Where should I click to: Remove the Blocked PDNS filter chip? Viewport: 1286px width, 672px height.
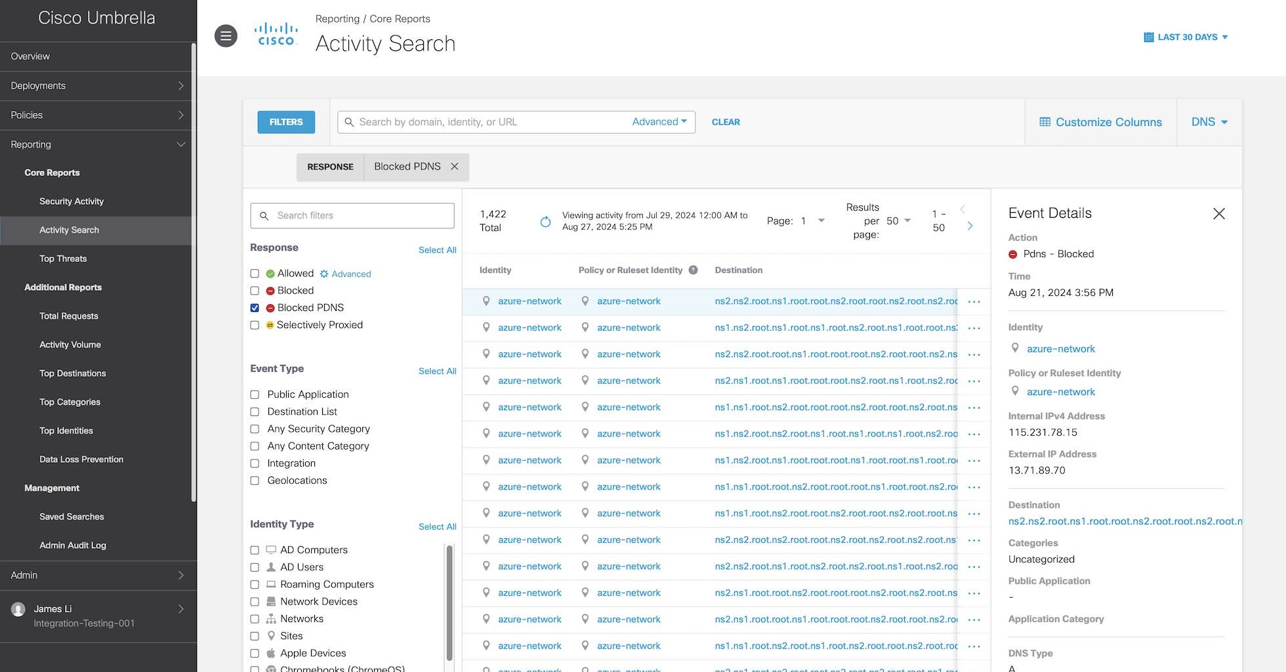(455, 167)
